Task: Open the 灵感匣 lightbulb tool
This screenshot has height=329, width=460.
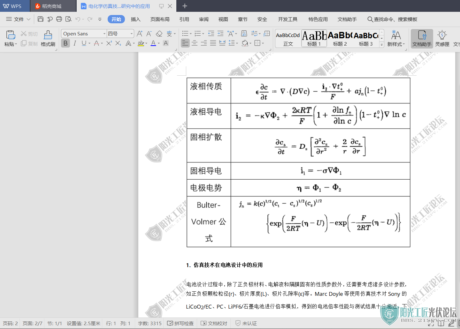Action: click(442, 38)
